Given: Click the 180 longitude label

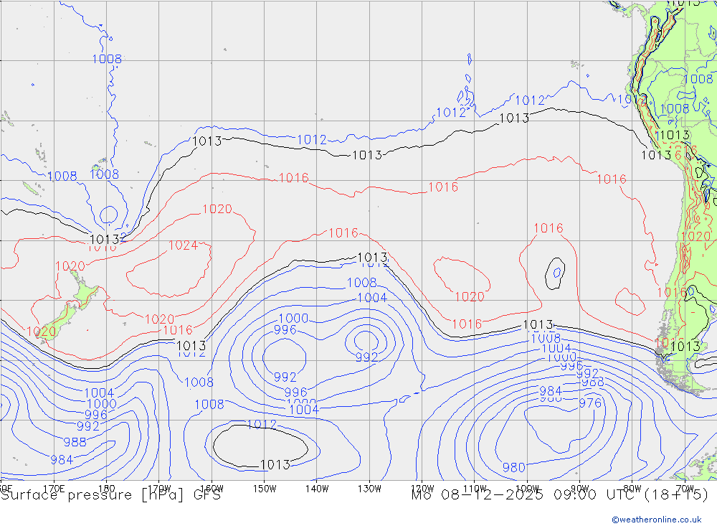Looking at the screenshot, I should coord(107,489).
